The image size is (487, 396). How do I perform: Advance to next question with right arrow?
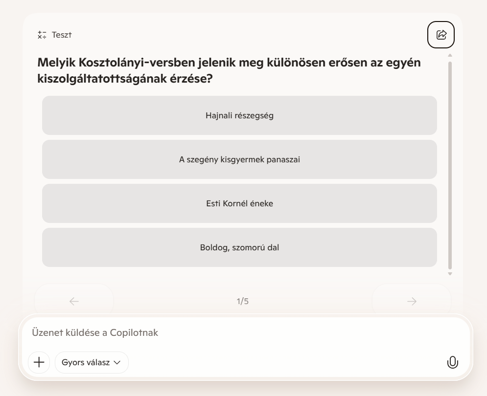pyautogui.click(x=412, y=302)
